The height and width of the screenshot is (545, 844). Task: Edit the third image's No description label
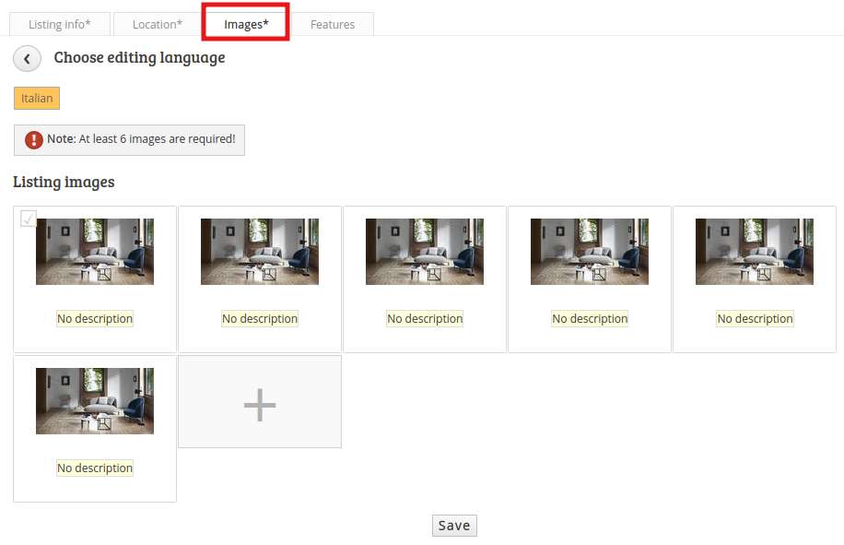425,319
